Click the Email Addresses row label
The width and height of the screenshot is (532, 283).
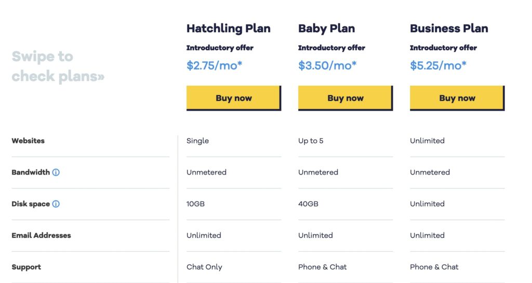tap(42, 235)
